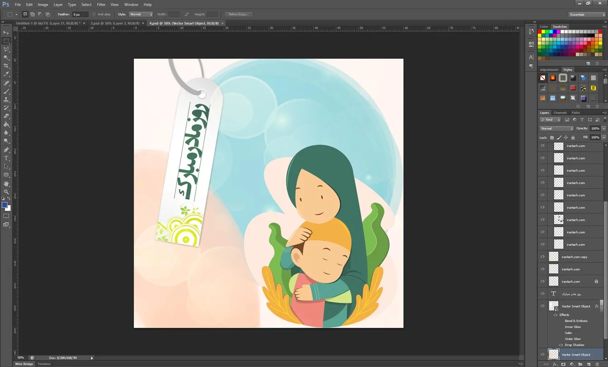Select the Horizontal Type tool
Image resolution: width=608 pixels, height=367 pixels.
tap(6, 158)
